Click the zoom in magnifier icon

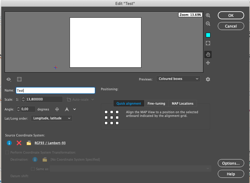point(208,15)
